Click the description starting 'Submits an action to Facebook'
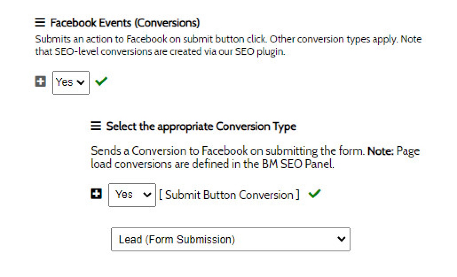The image size is (457, 277). click(228, 45)
